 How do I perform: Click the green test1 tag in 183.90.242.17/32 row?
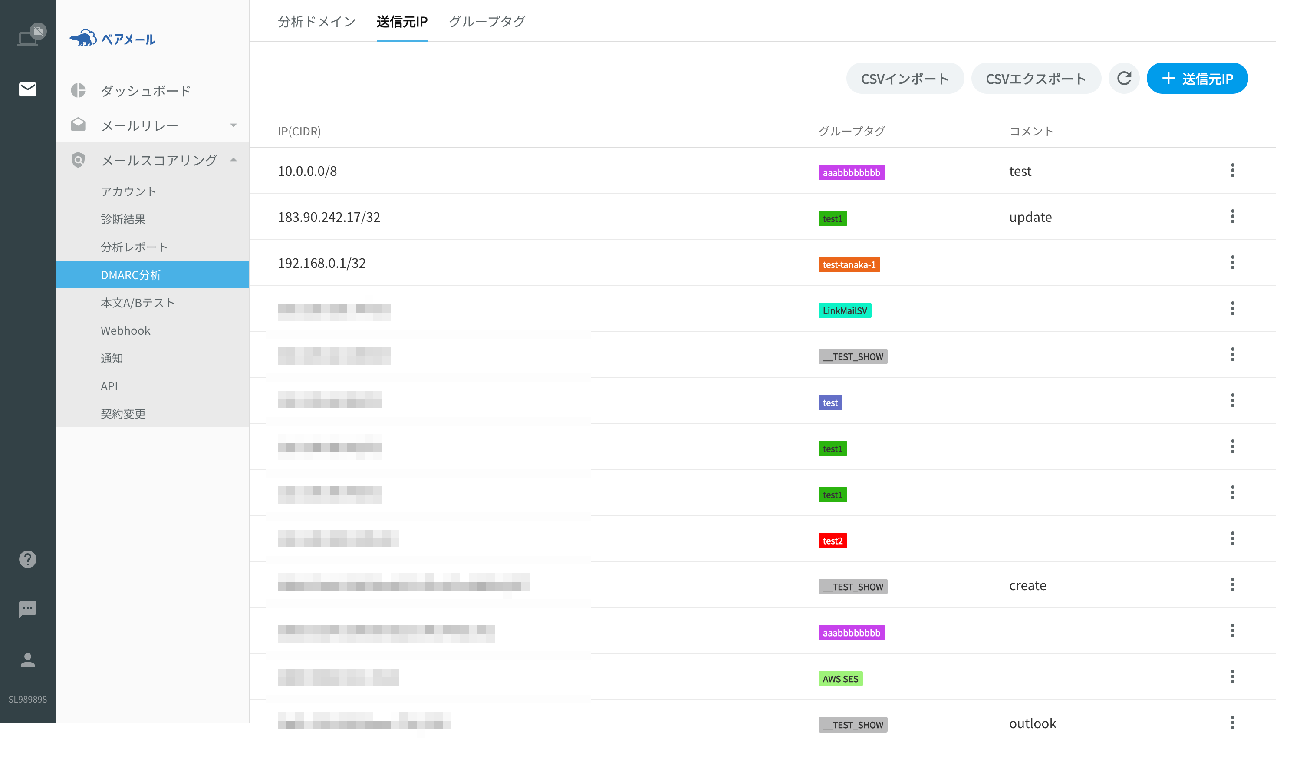pyautogui.click(x=833, y=219)
